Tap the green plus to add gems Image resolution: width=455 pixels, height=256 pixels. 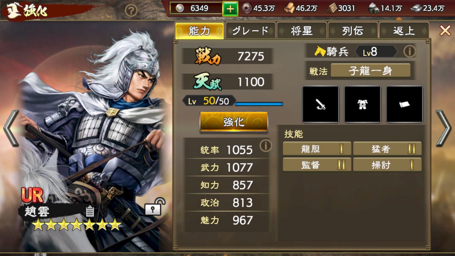point(231,9)
